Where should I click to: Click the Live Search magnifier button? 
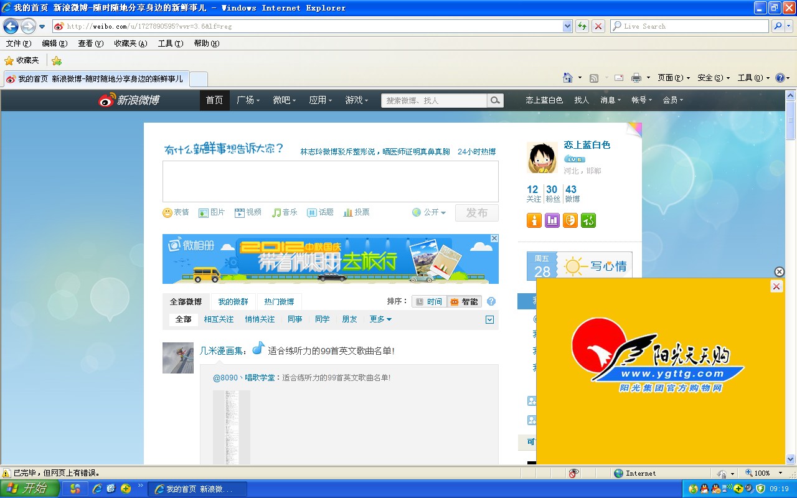click(778, 26)
